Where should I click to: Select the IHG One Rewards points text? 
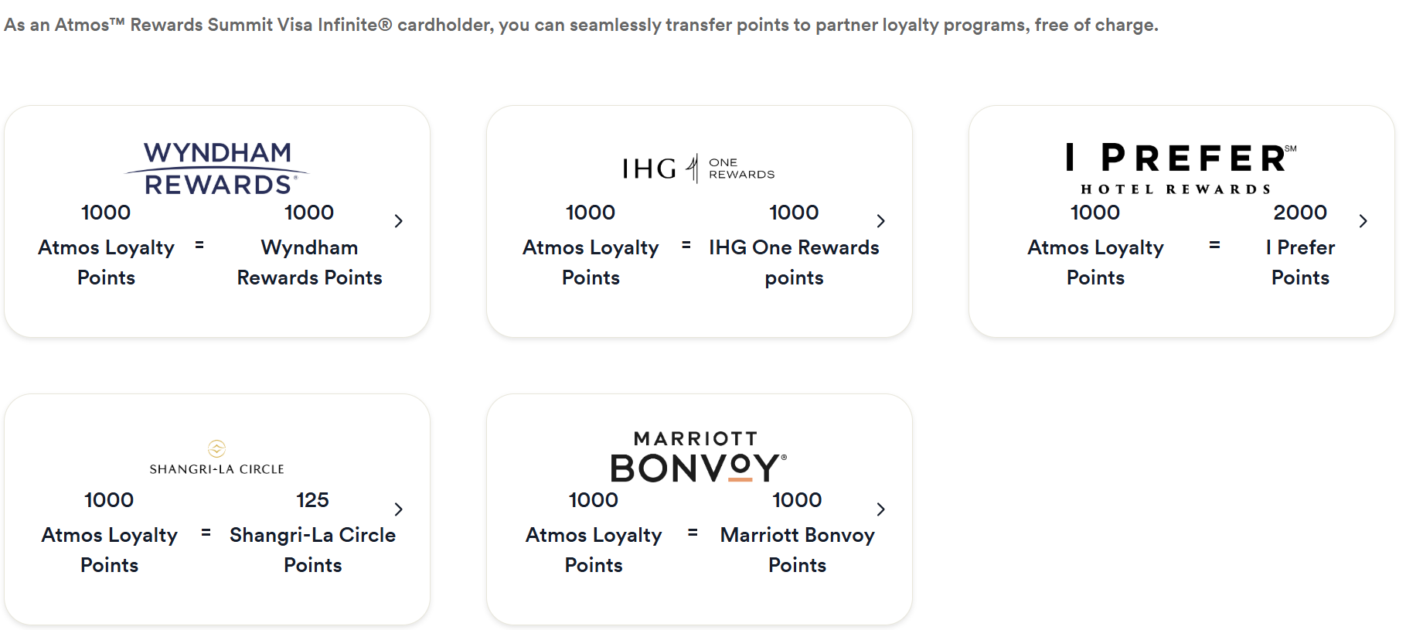(x=795, y=262)
